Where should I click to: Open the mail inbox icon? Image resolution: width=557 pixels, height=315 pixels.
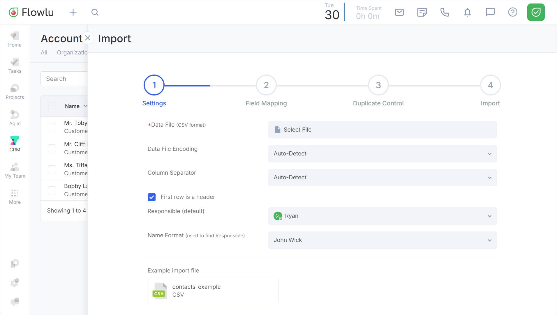pyautogui.click(x=399, y=12)
